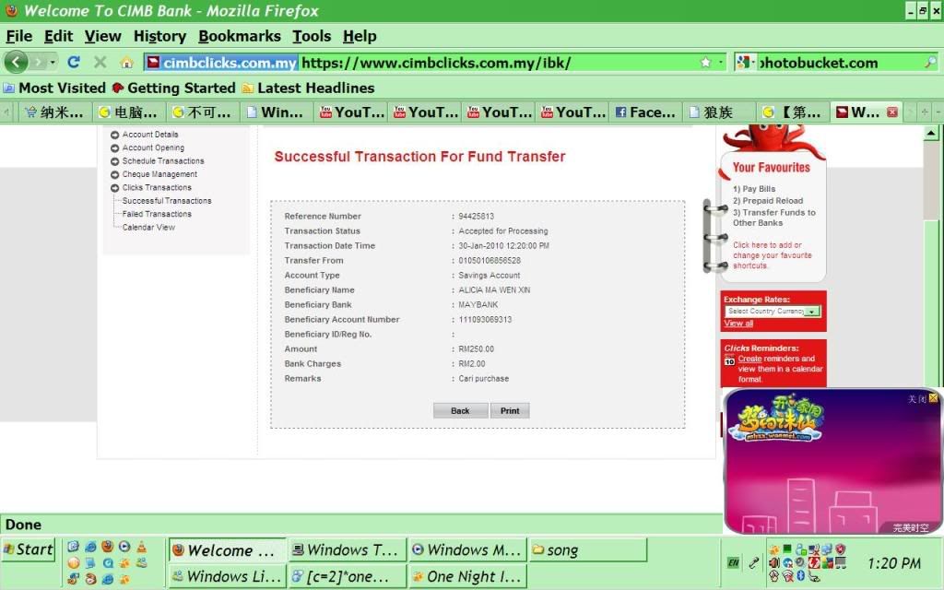
Task: Close the pink game ad popup
Action: [933, 398]
